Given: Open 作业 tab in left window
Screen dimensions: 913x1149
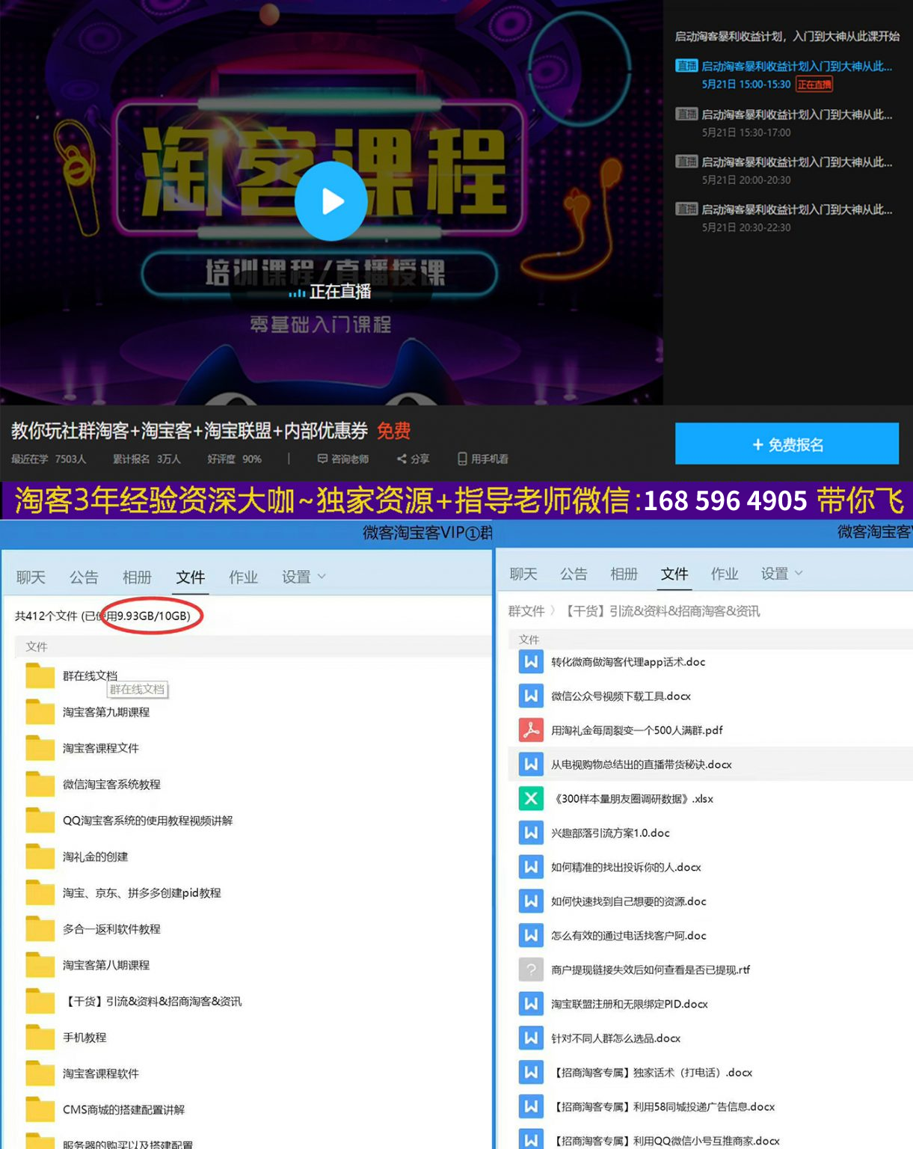Looking at the screenshot, I should 243,577.
